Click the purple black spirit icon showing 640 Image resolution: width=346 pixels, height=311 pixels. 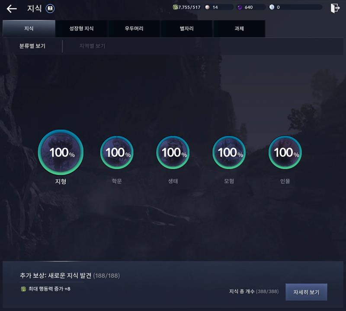point(240,7)
